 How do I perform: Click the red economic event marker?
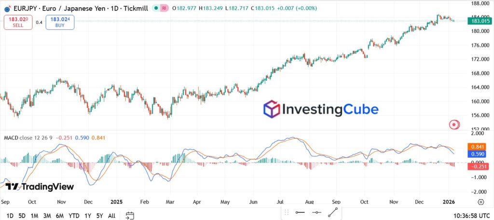click(x=454, y=124)
